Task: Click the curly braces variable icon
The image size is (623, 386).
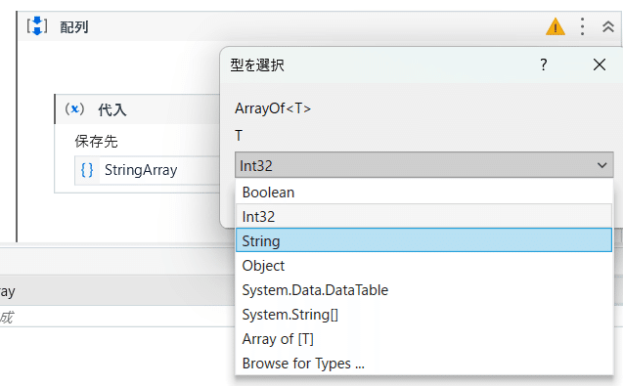Action: (87, 170)
